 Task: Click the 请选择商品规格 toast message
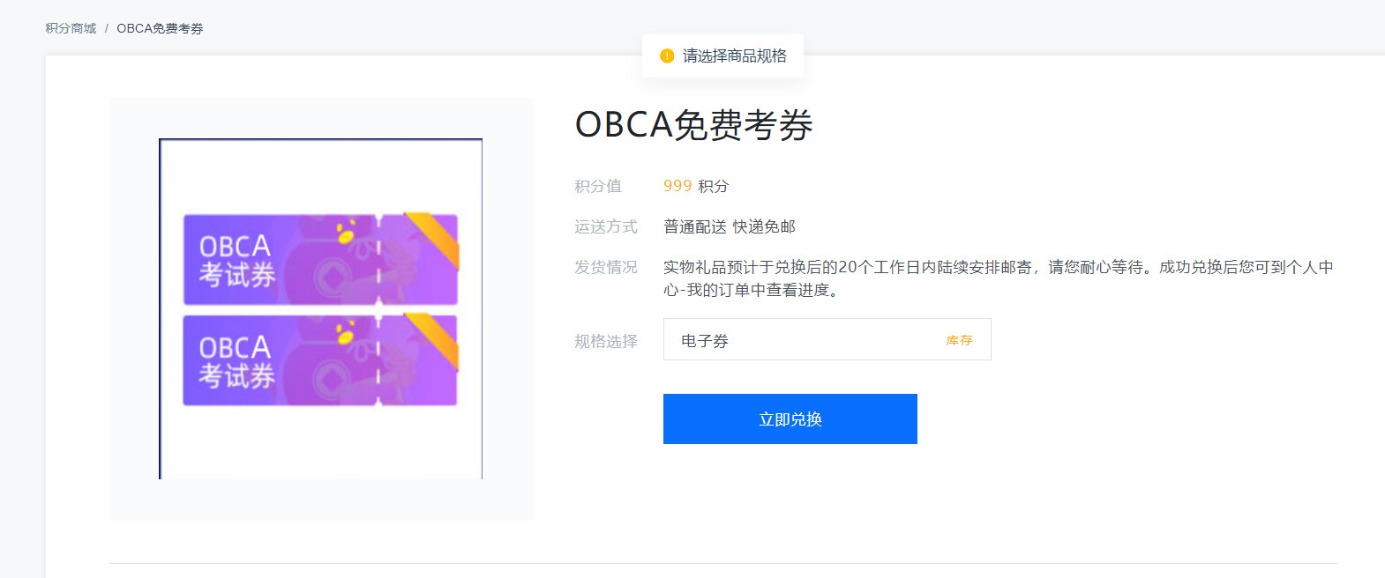(734, 56)
